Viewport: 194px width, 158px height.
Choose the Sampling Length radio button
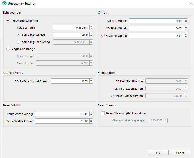tap(19, 34)
